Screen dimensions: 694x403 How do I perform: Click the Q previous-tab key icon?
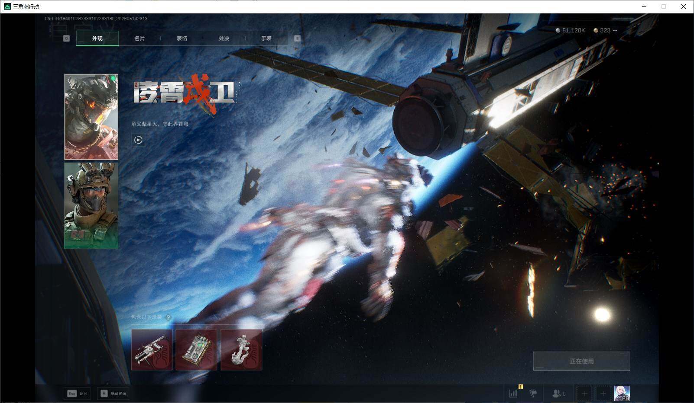pyautogui.click(x=66, y=38)
